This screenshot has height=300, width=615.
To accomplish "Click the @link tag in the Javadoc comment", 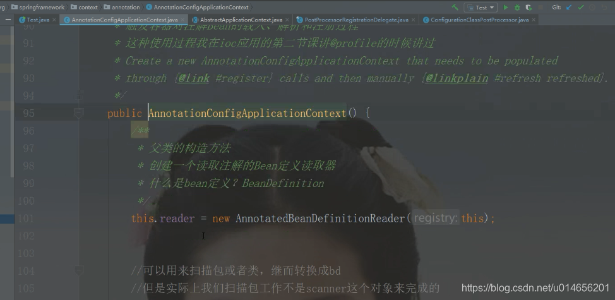I will 193,78.
